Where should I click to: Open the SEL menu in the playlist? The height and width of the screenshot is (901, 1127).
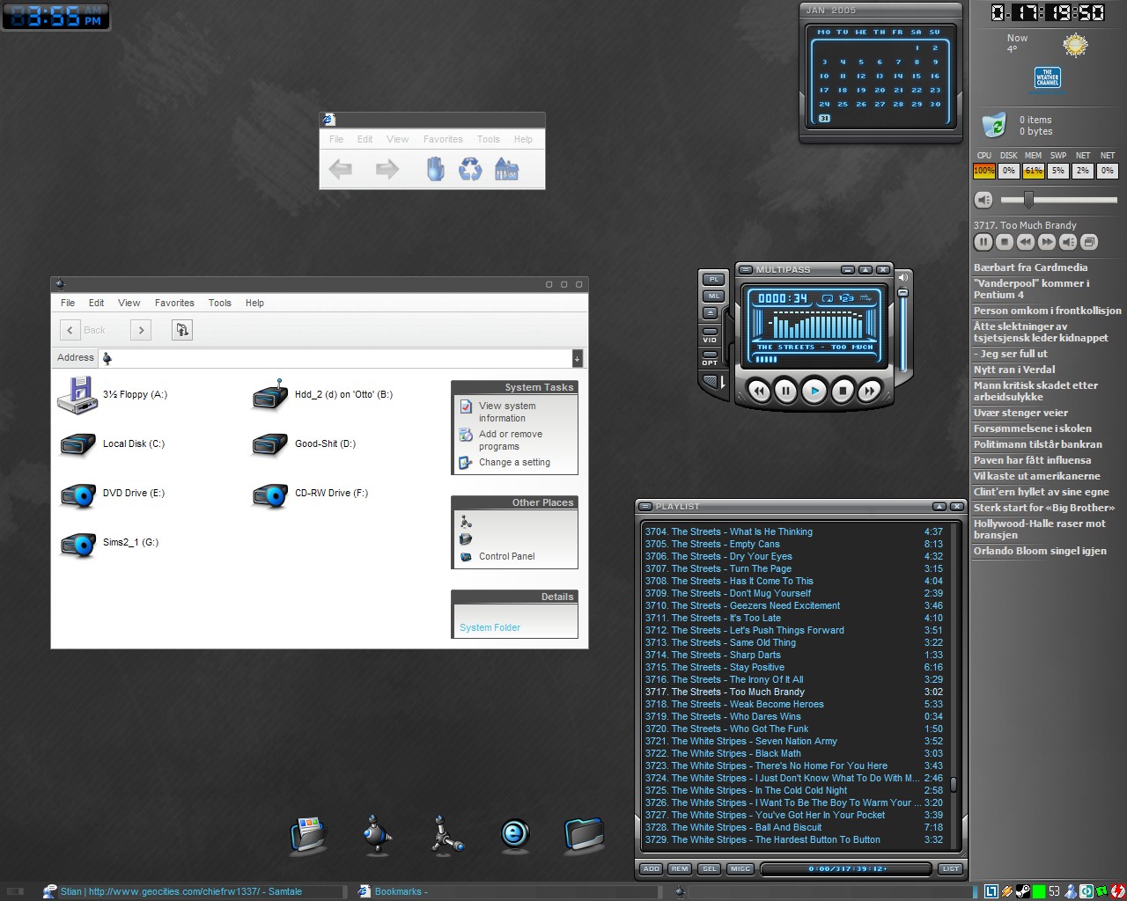(709, 868)
